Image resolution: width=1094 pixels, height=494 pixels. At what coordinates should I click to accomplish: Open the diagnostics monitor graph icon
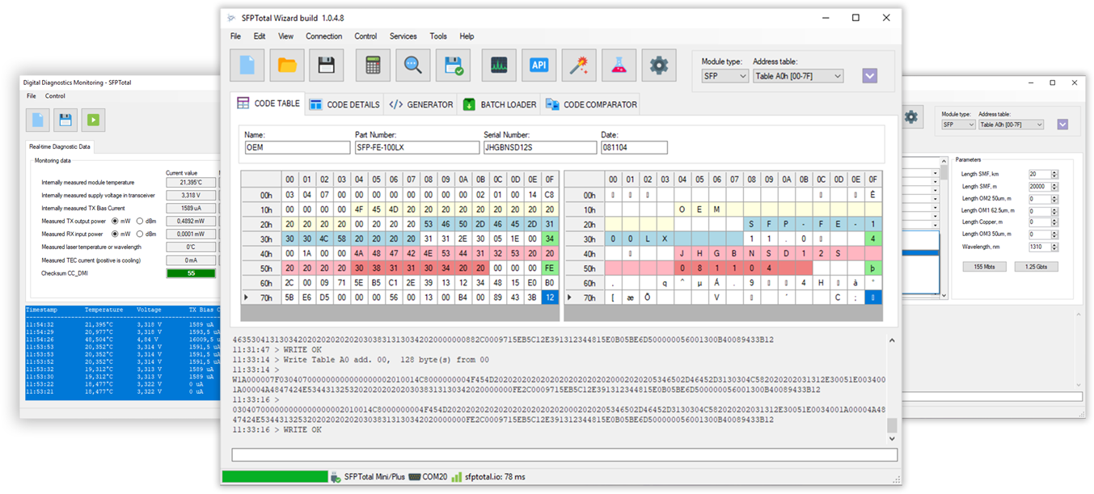[x=499, y=66]
